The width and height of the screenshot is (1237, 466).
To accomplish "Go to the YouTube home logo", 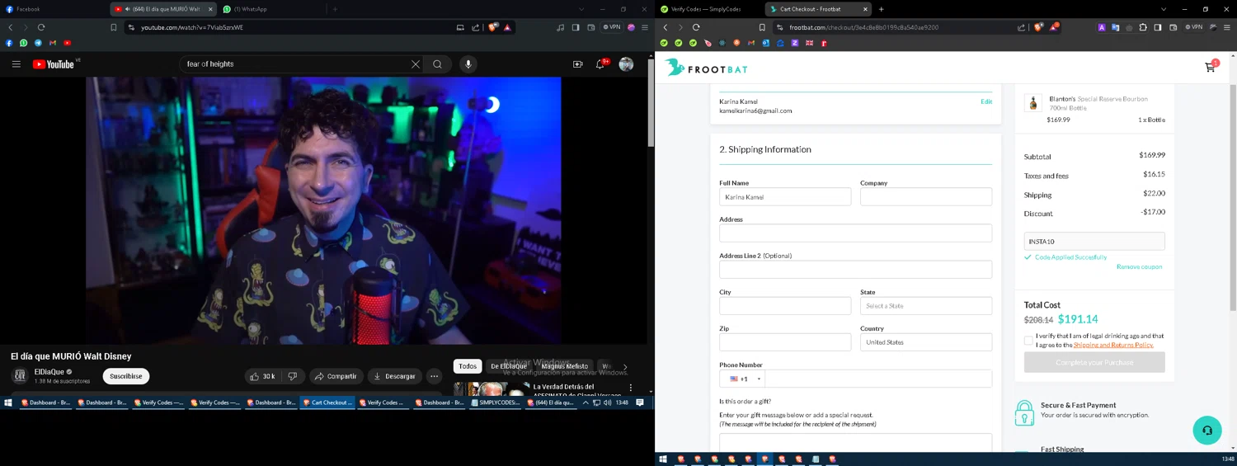I will [54, 64].
